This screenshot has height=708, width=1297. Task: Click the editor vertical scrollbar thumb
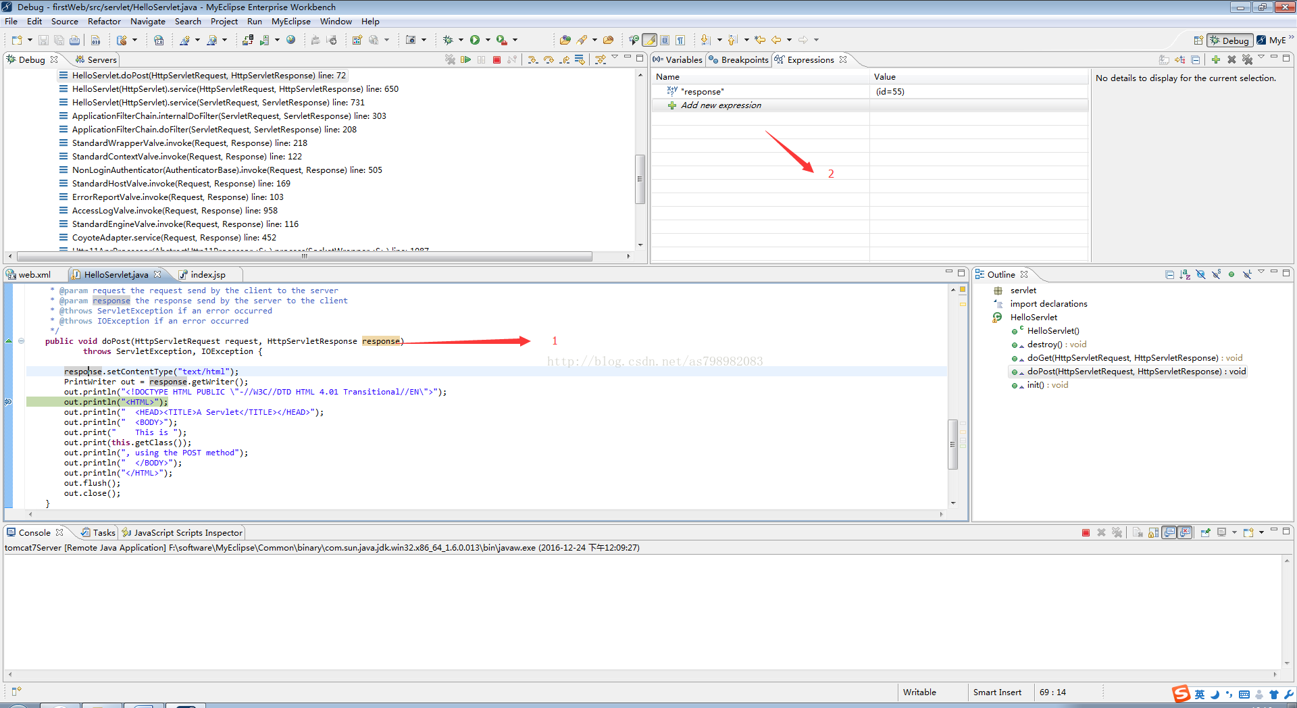[x=953, y=444]
